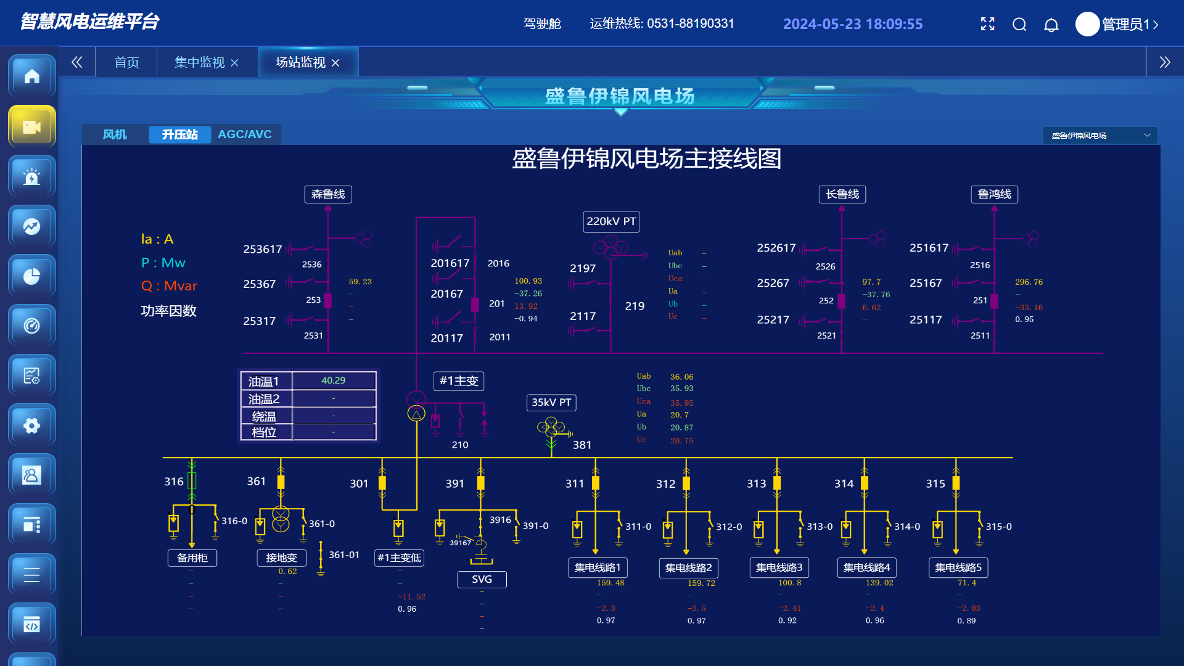This screenshot has width=1184, height=666.
Task: Click the 集电线路1 label button
Action: point(597,567)
